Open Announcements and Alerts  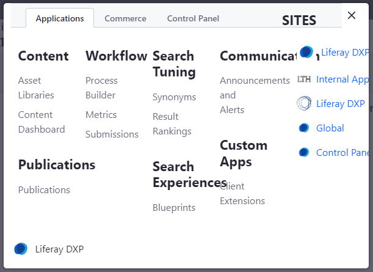(255, 95)
